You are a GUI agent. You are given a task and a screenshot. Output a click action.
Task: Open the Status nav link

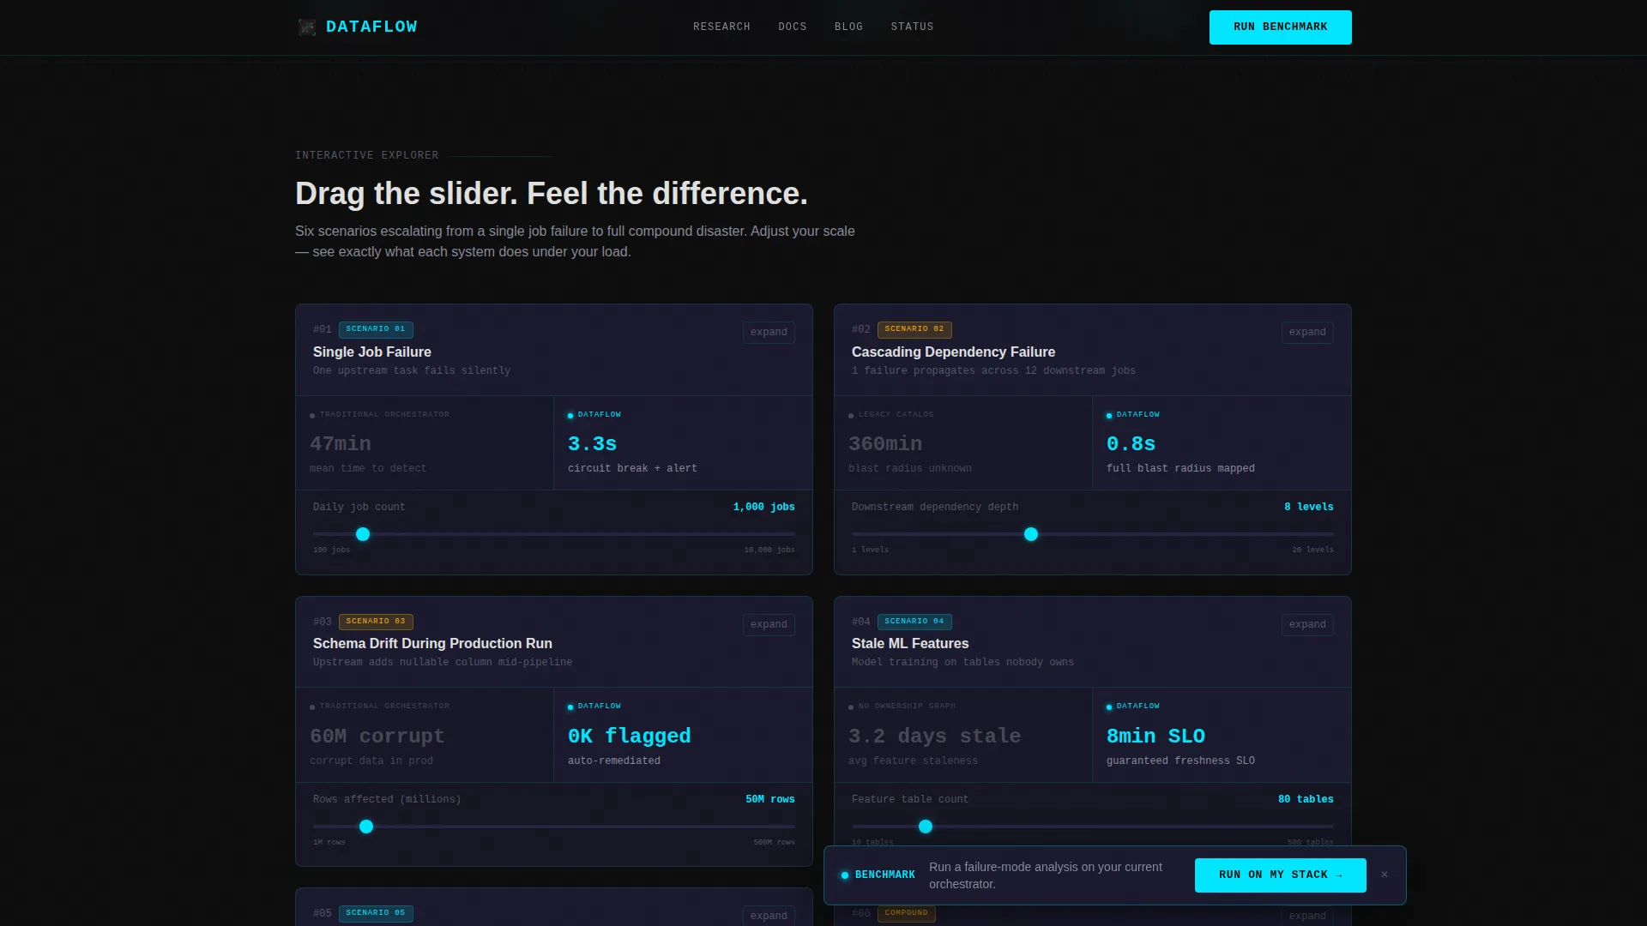coord(912,27)
